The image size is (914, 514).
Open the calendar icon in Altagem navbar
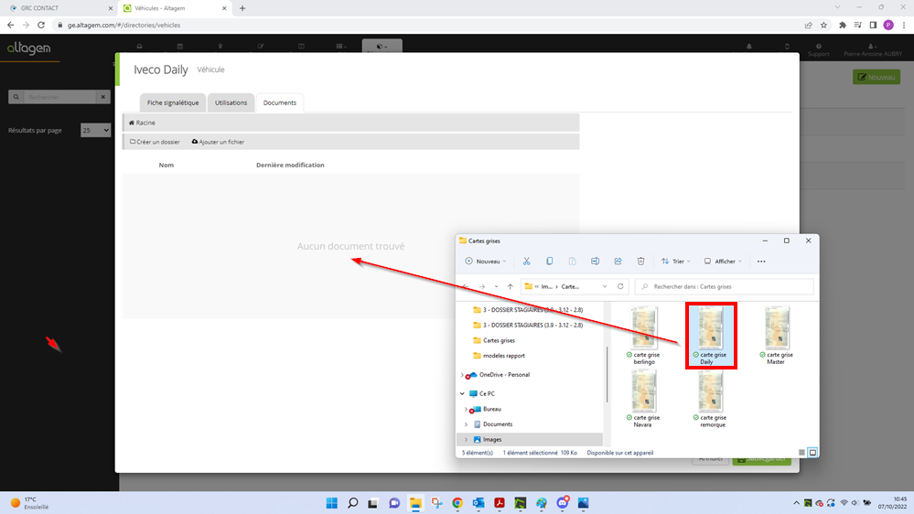(x=180, y=46)
